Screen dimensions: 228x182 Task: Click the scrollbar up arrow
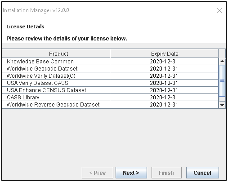pyautogui.click(x=222, y=61)
